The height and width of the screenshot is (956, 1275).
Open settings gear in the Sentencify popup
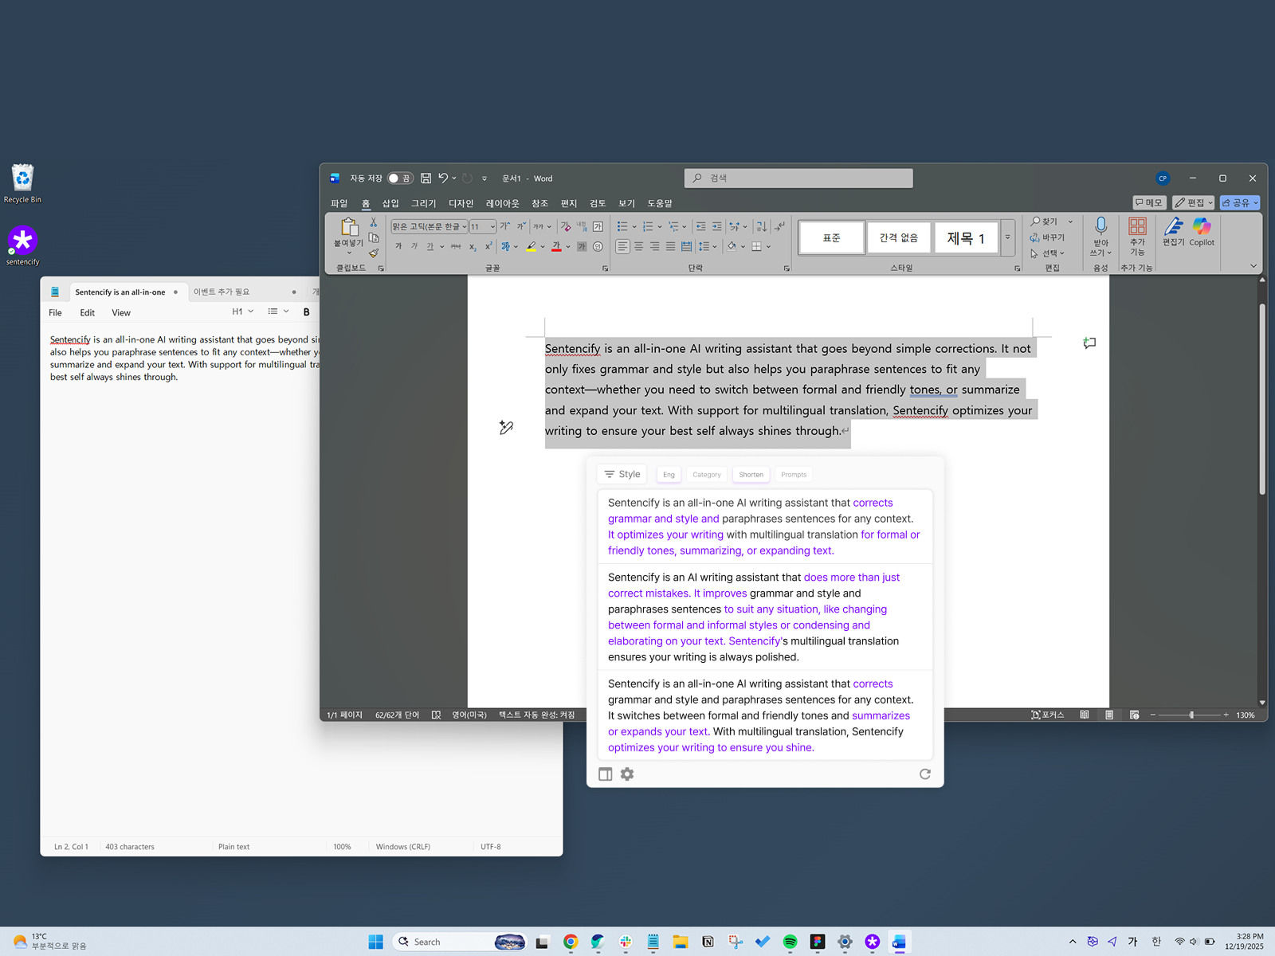[x=627, y=774]
